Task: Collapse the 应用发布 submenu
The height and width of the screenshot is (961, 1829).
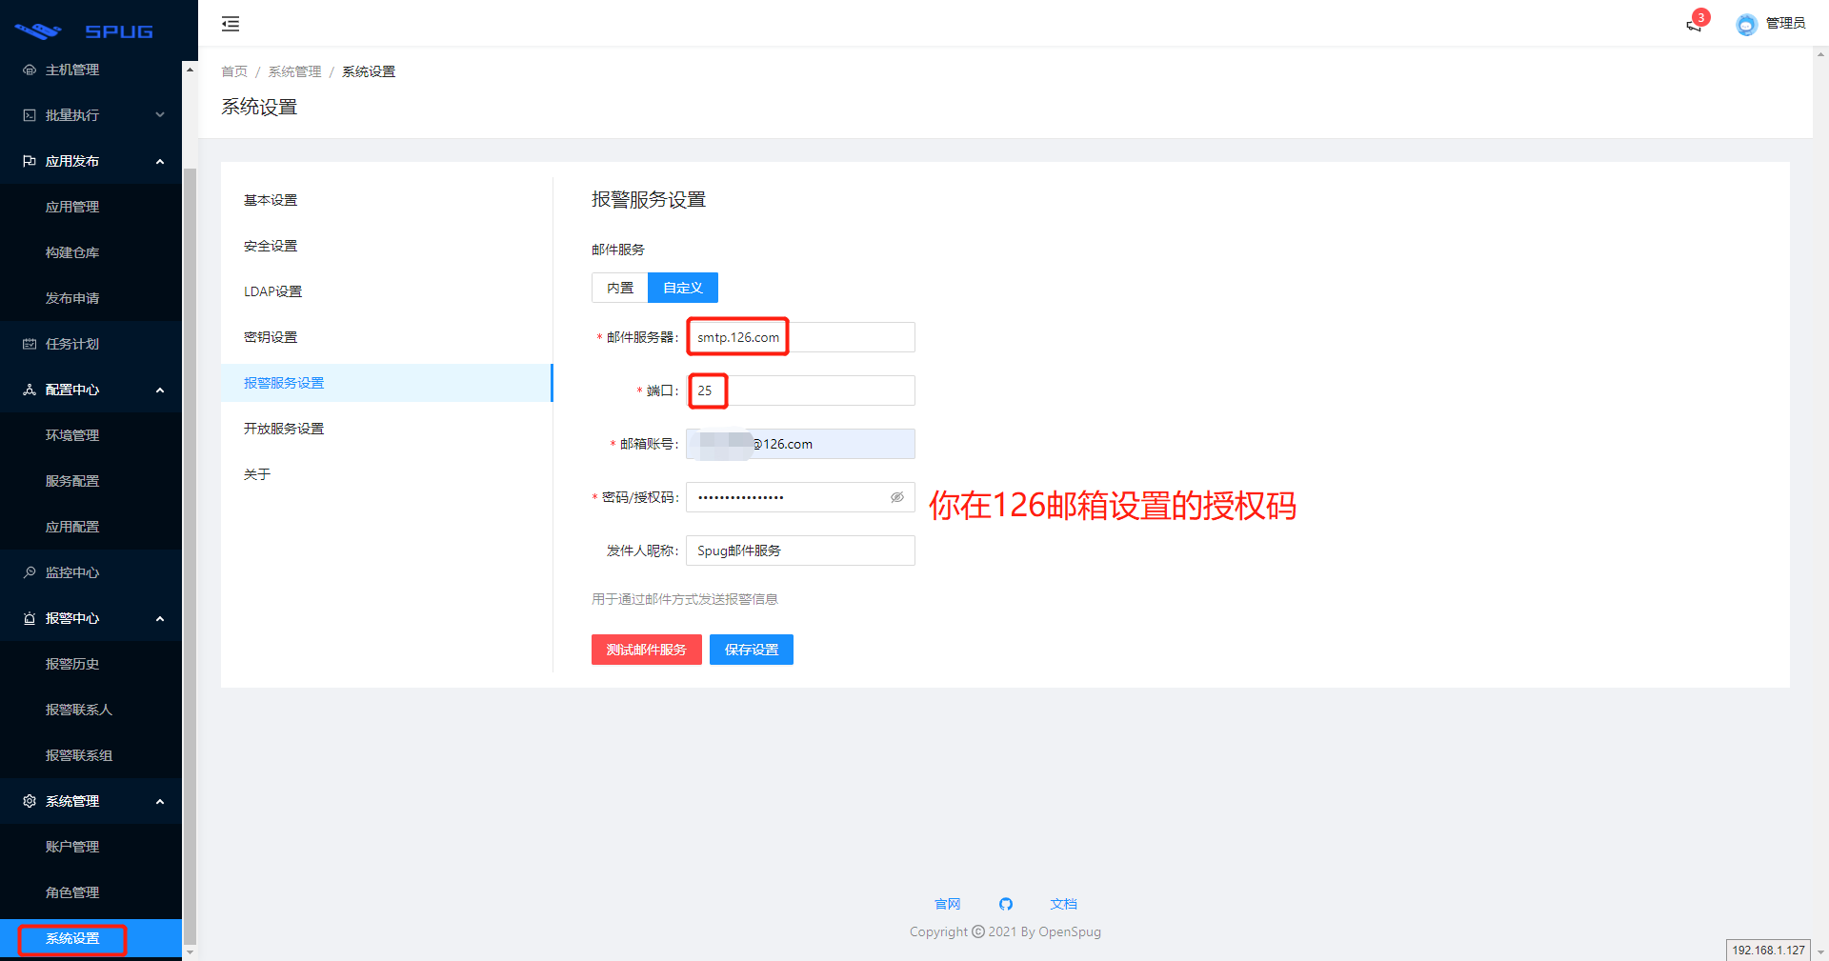Action: [90, 161]
